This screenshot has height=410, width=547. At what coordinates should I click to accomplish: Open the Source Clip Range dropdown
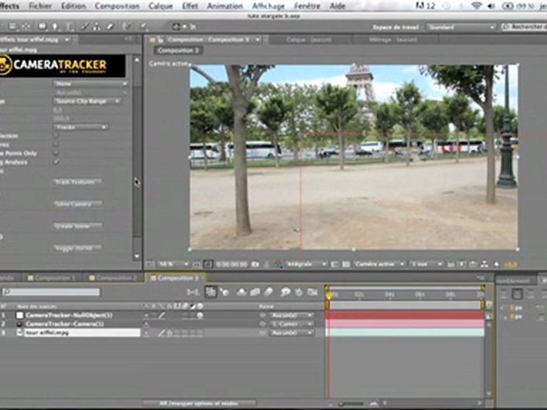[x=87, y=101]
